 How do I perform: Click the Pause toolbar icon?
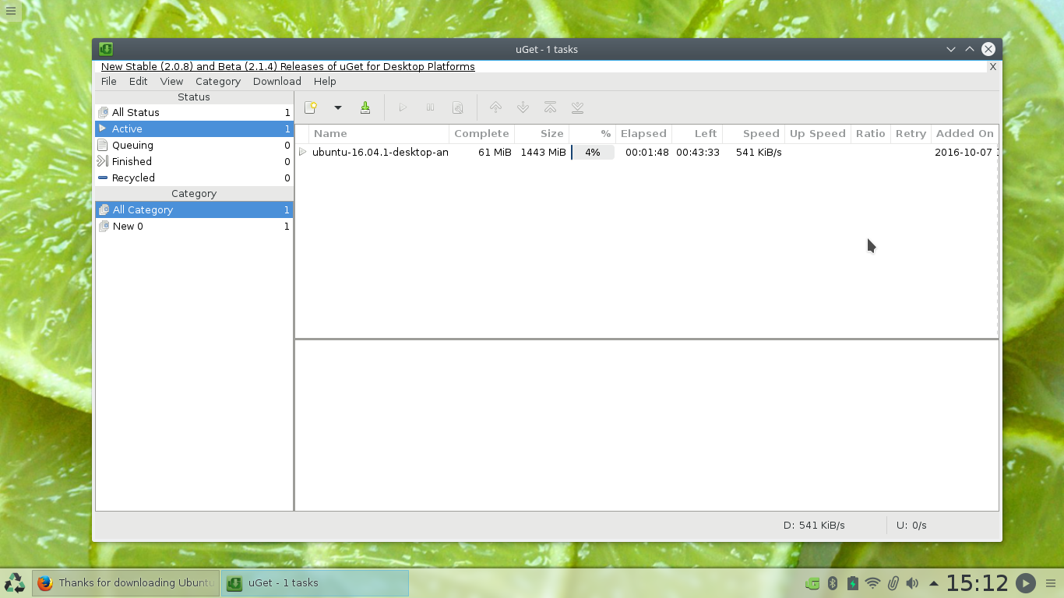tap(430, 107)
